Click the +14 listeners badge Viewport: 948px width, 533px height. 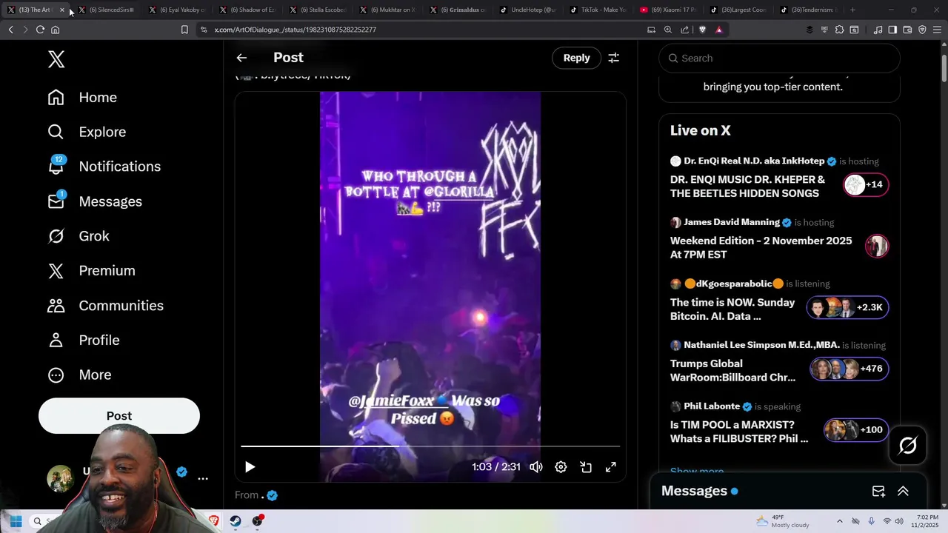[x=866, y=184]
